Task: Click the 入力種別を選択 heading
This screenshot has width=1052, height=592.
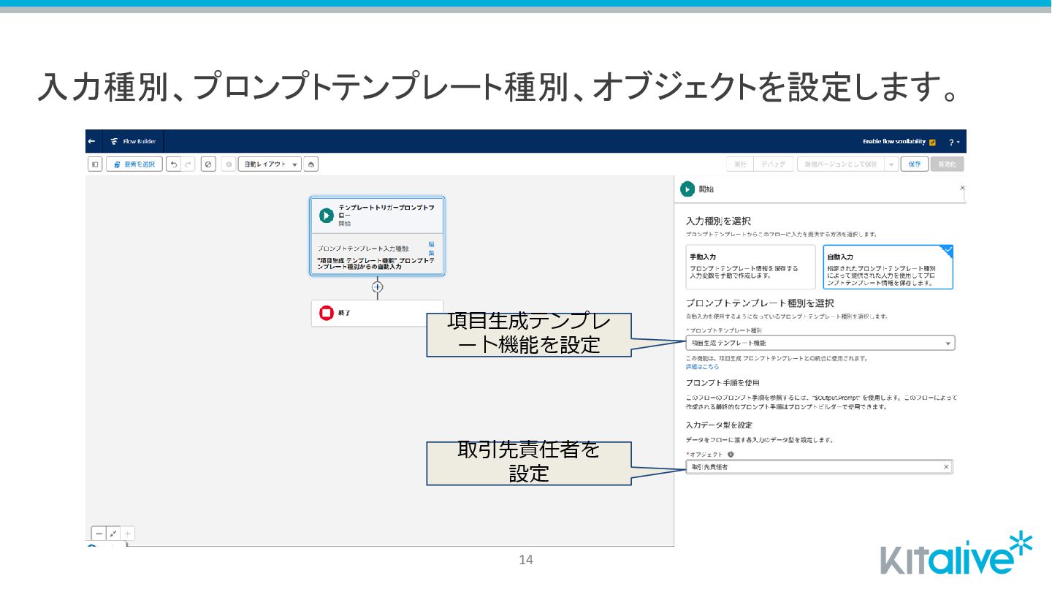Action: pyautogui.click(x=718, y=221)
